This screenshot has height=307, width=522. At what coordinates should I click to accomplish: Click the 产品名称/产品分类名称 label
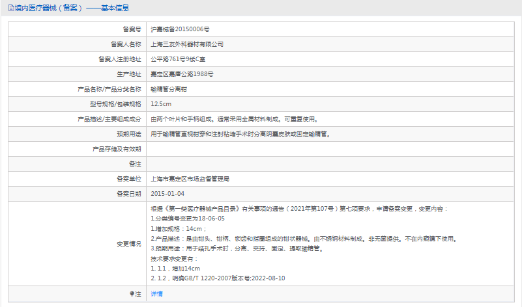[109, 89]
